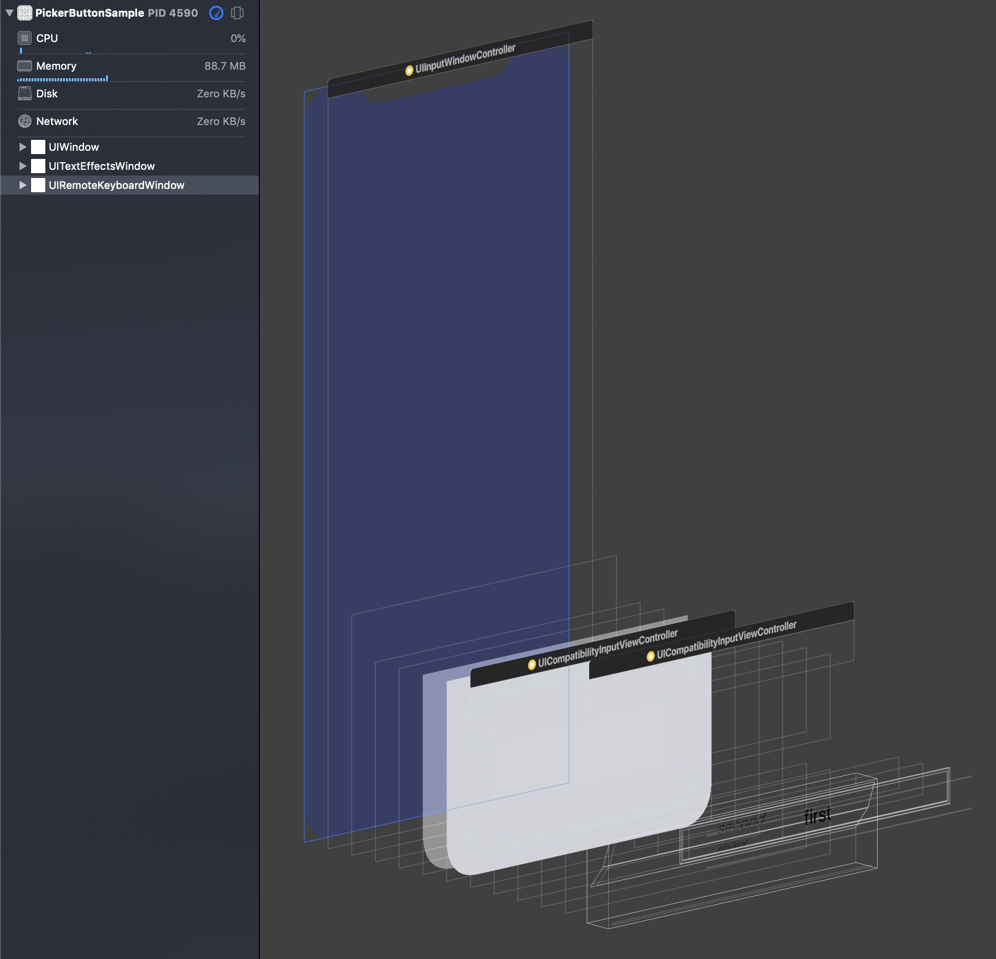This screenshot has height=959, width=996.
Task: Click the UIWindow white thumbnail icon
Action: (x=38, y=147)
